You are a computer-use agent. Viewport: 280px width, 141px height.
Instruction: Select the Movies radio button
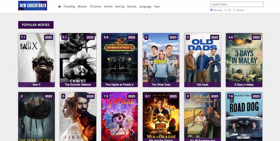211,10
